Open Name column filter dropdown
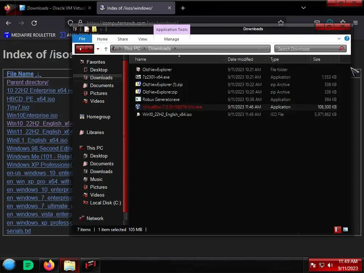The width and height of the screenshot is (364, 273). 223,59
